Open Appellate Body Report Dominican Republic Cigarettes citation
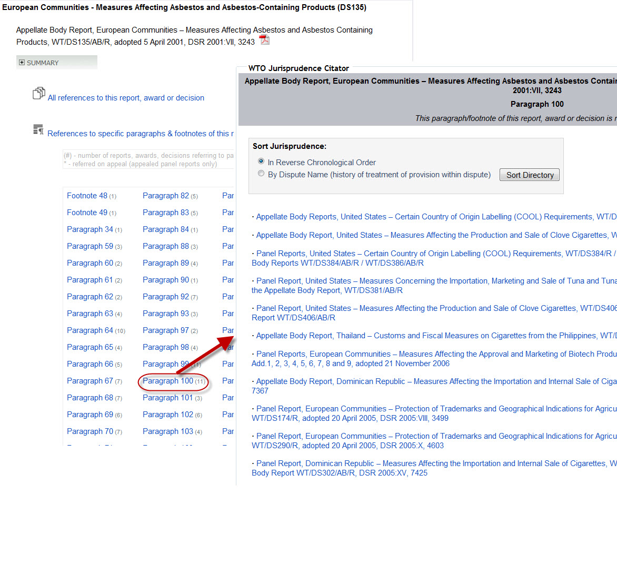The image size is (617, 575). click(434, 386)
